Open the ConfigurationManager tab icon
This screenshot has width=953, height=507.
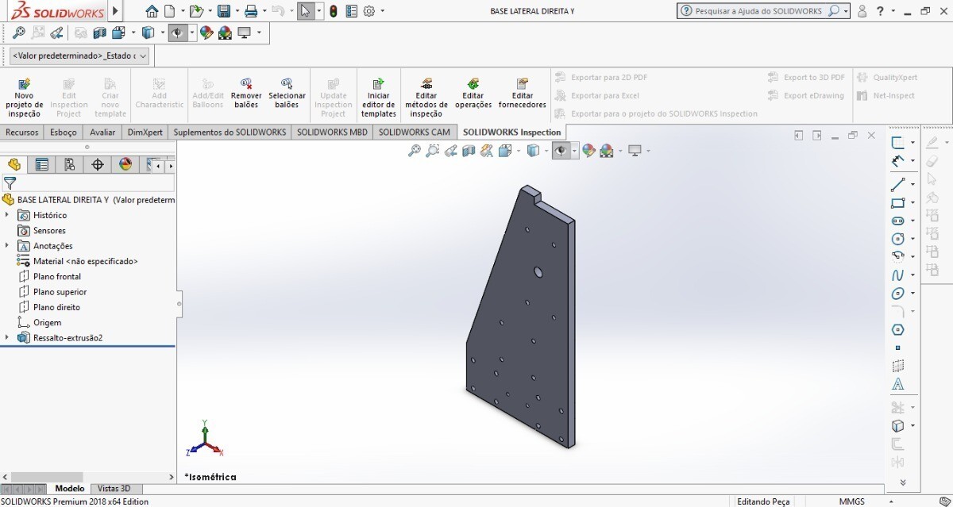70,165
